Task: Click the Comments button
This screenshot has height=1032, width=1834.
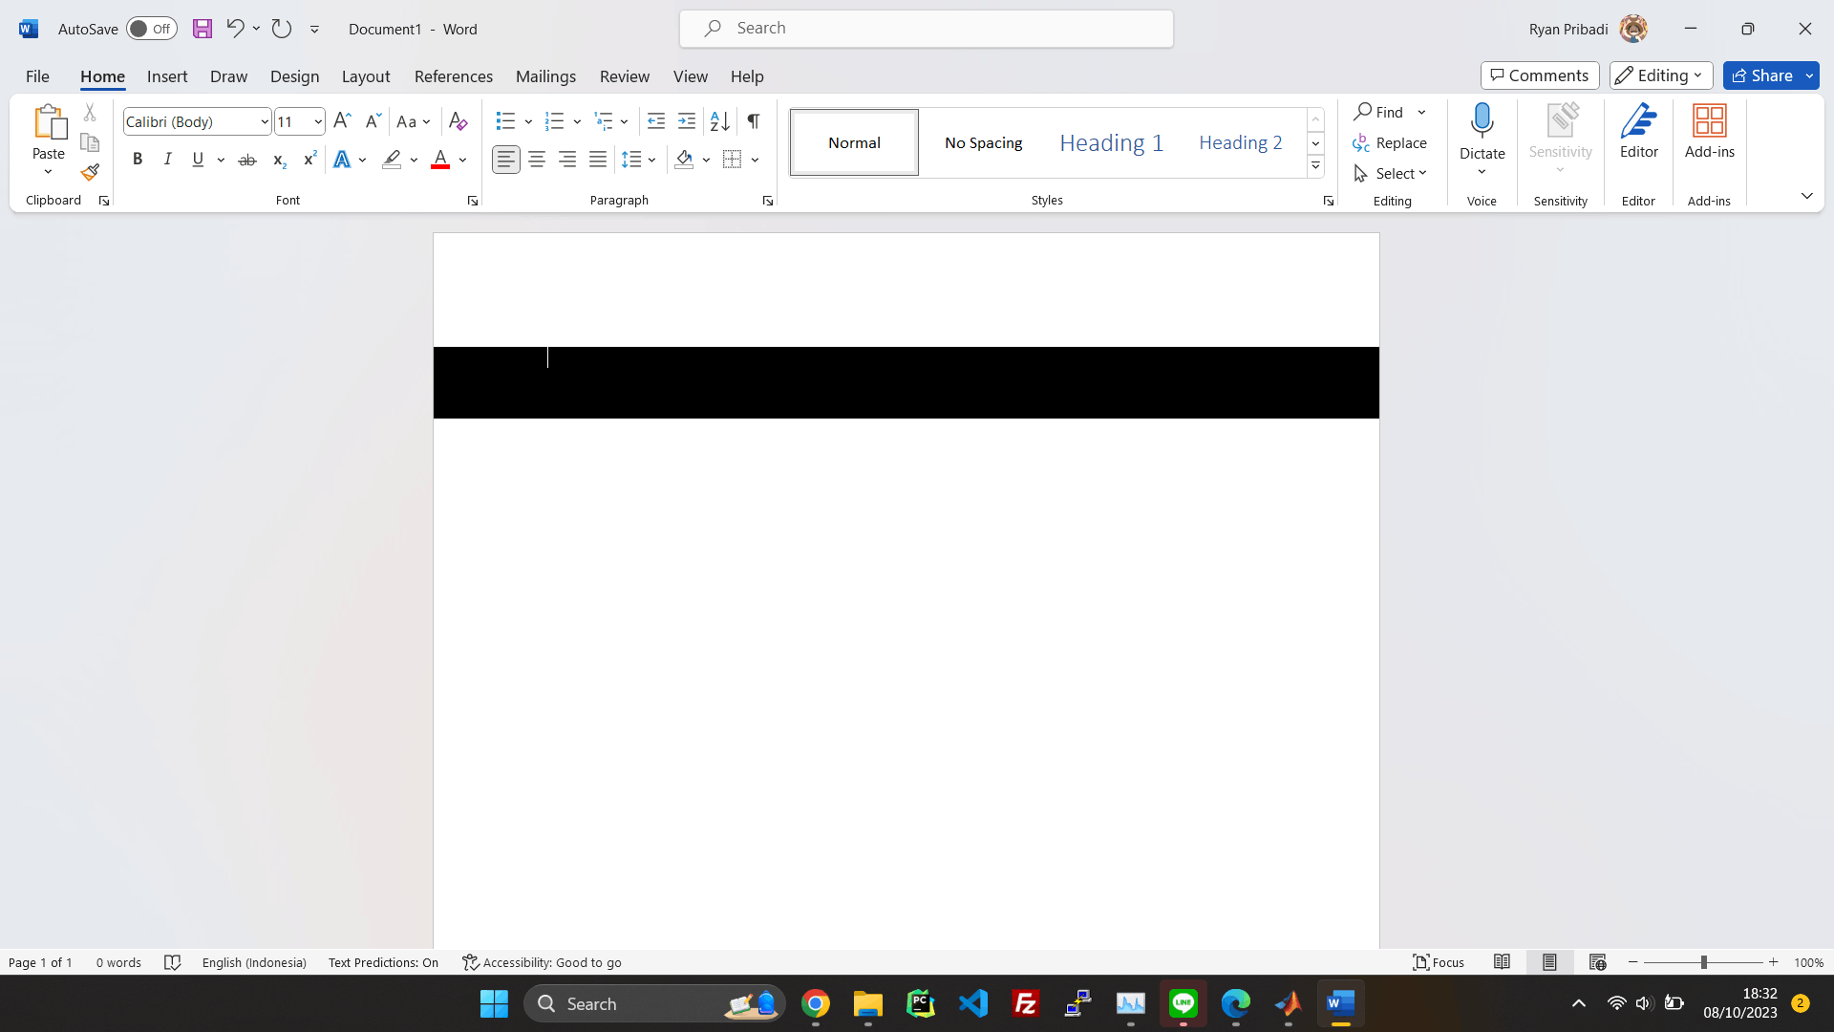Action: pos(1540,75)
